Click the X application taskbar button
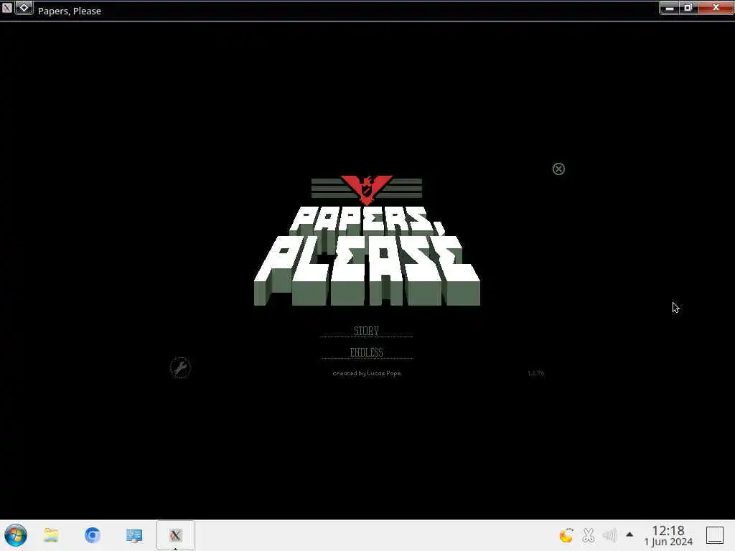 click(175, 535)
